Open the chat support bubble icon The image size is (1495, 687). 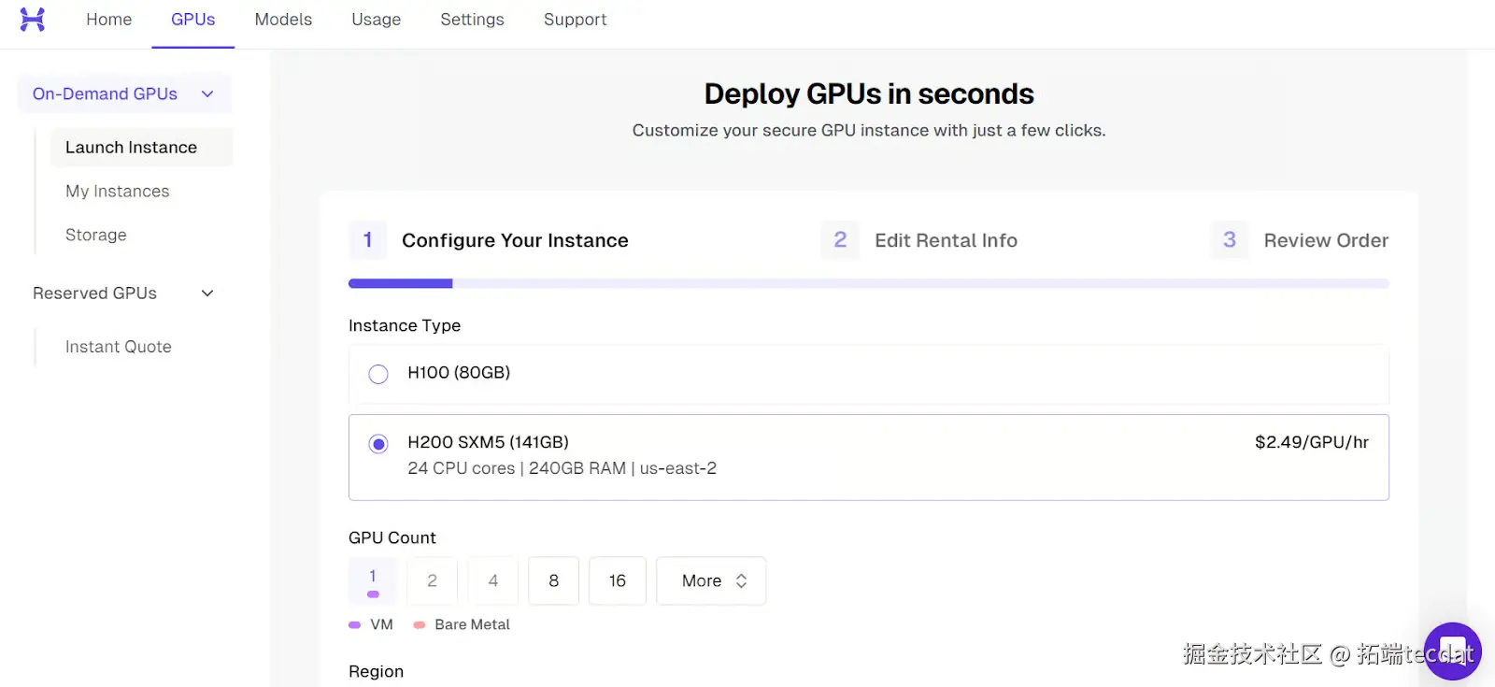pyautogui.click(x=1453, y=651)
